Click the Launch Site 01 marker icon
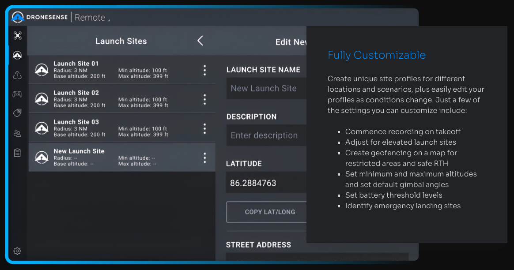The image size is (514, 270). pyautogui.click(x=42, y=69)
